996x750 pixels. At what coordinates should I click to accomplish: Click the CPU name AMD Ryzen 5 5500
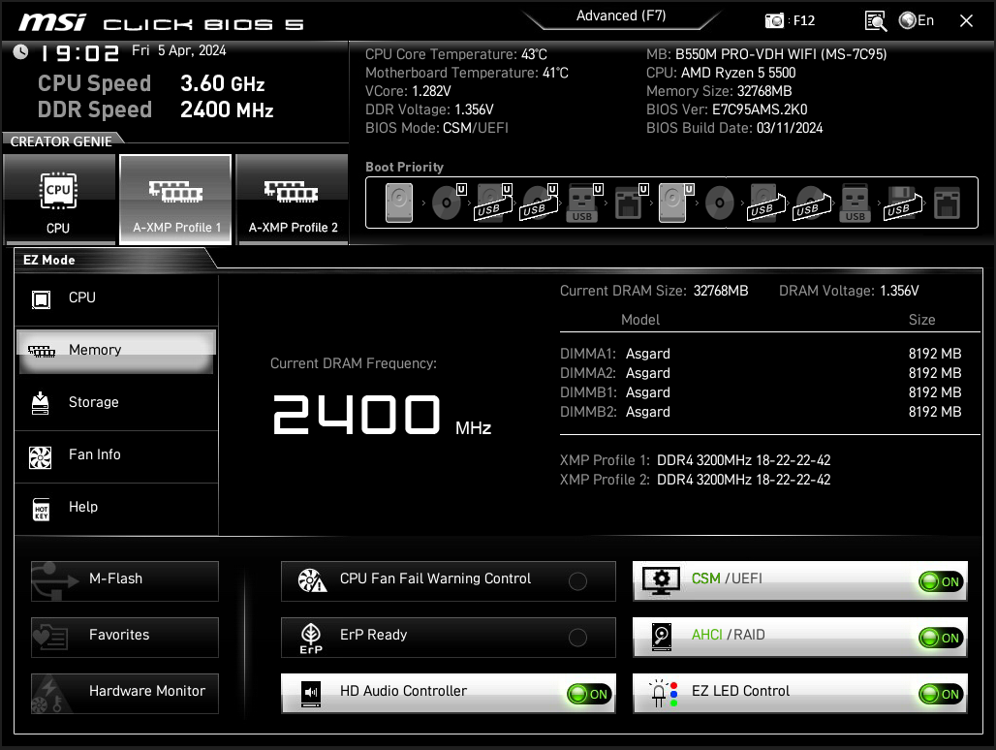point(738,73)
